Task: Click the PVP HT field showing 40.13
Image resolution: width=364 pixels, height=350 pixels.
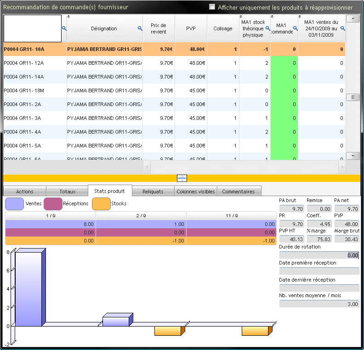Action: pos(291,239)
